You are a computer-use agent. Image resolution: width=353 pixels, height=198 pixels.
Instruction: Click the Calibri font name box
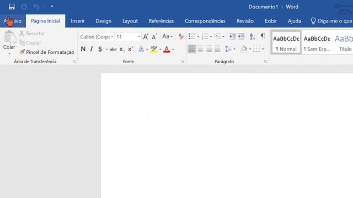[x=97, y=37]
